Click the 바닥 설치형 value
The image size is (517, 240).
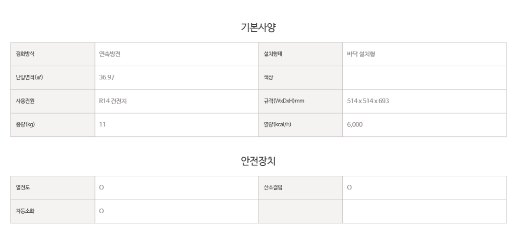click(360, 54)
